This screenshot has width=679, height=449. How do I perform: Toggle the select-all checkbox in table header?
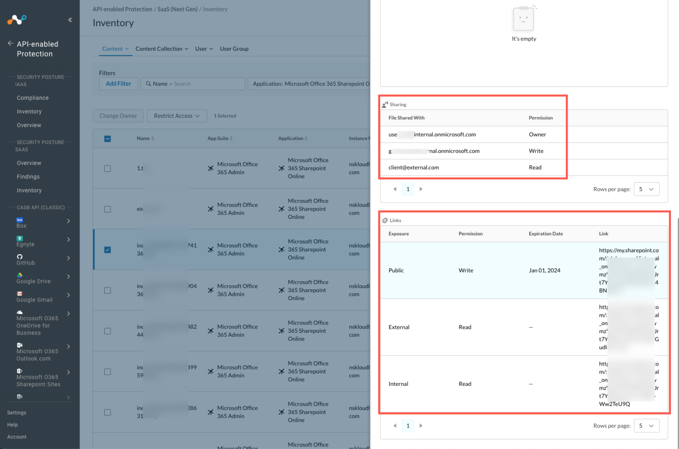click(107, 138)
